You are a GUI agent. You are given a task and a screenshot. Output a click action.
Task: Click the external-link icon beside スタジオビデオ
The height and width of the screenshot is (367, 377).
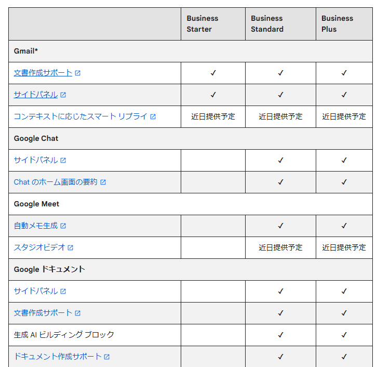71,247
